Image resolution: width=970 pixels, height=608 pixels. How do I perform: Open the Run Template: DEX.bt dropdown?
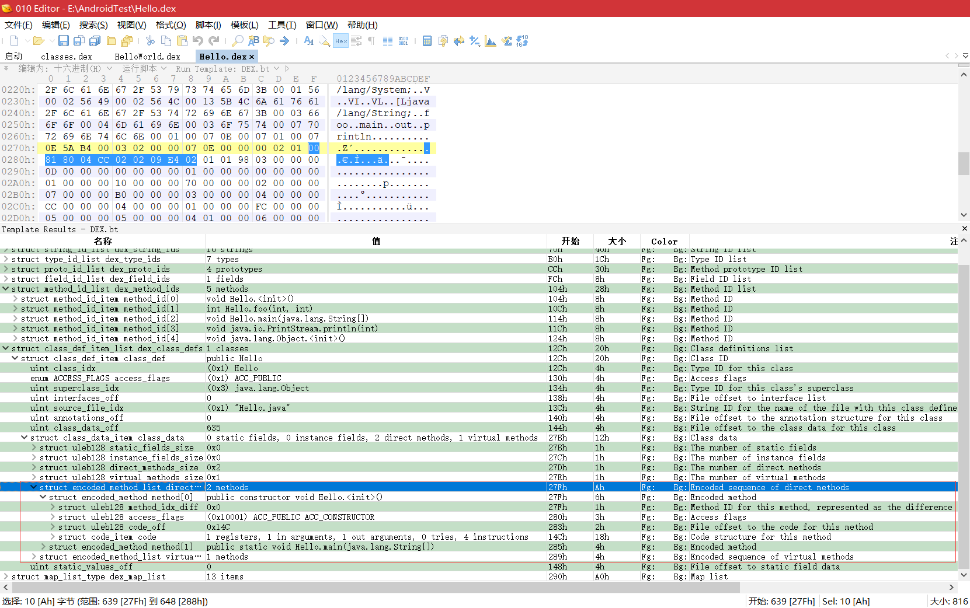click(276, 68)
